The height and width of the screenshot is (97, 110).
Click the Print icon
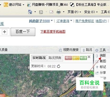click(59, 12)
